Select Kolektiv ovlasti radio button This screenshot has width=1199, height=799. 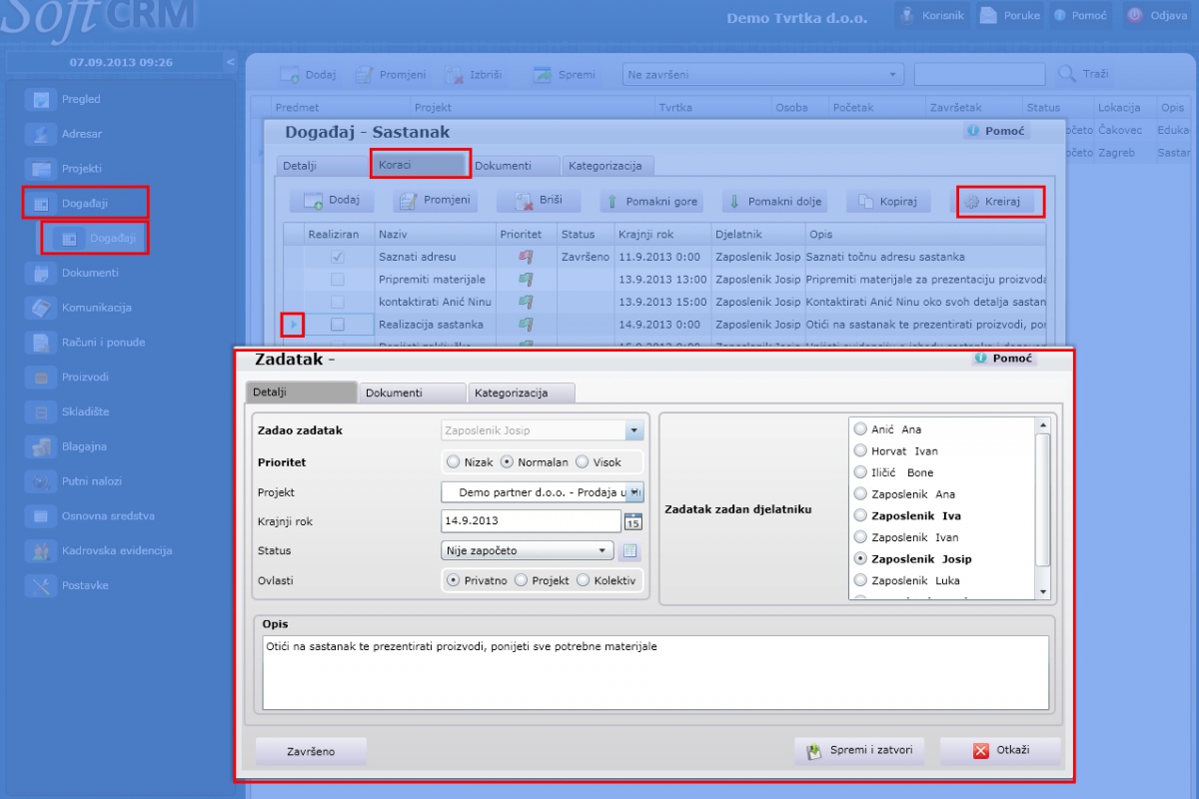point(583,580)
